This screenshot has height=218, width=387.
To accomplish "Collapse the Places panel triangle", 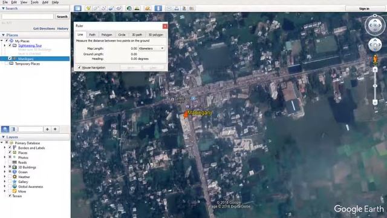I will 3,35.
